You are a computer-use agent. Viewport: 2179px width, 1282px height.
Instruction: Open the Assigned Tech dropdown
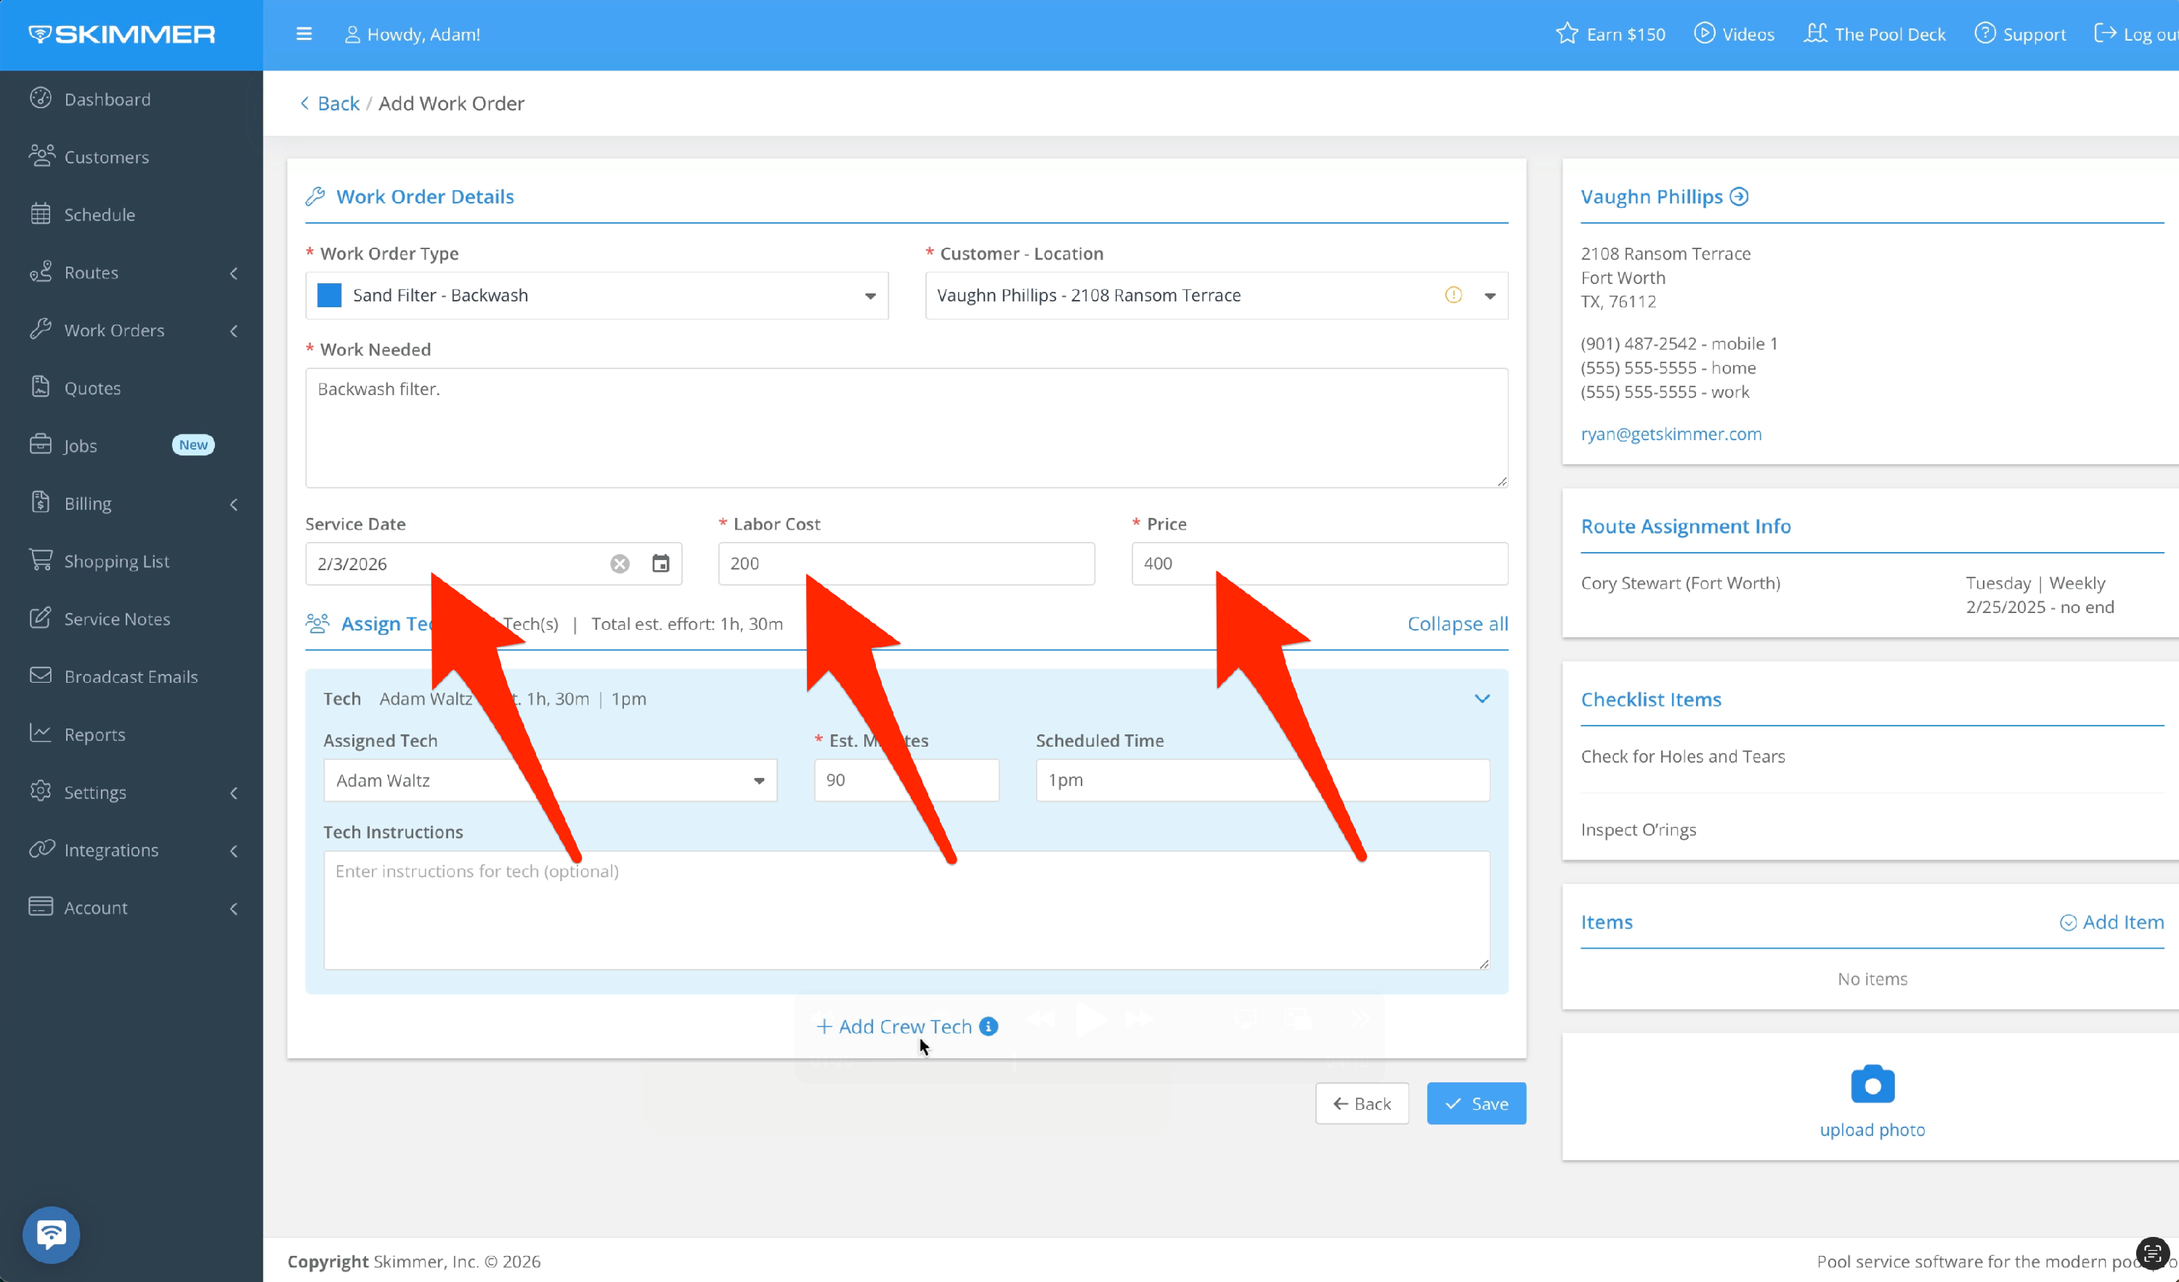(758, 781)
